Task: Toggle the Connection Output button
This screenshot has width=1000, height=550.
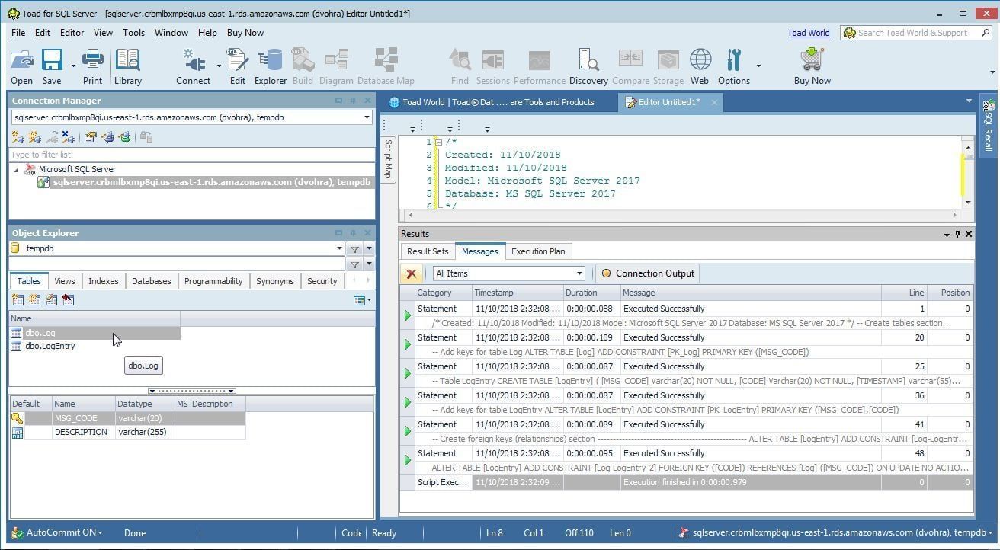Action: pyautogui.click(x=648, y=273)
